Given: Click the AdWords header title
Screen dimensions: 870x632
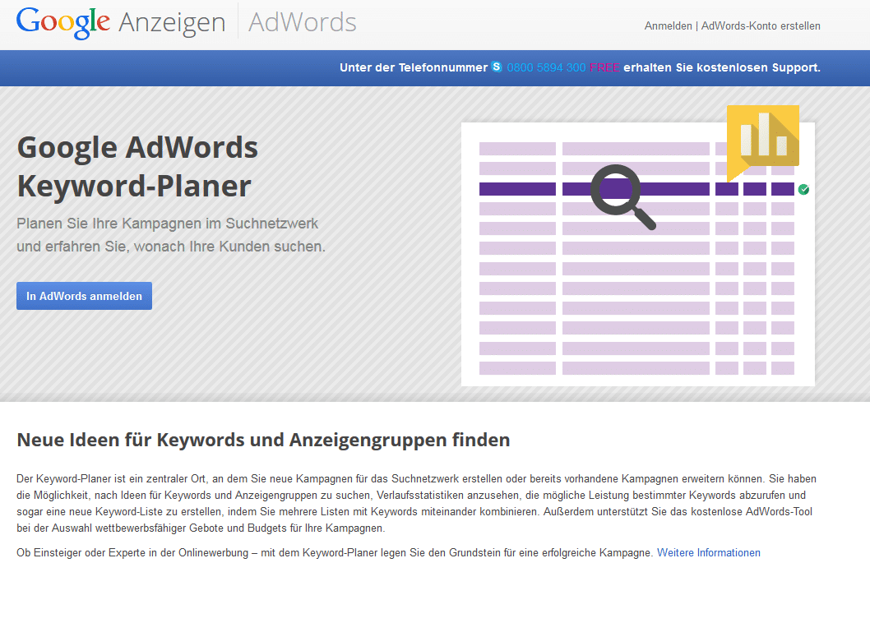Looking at the screenshot, I should click(303, 23).
